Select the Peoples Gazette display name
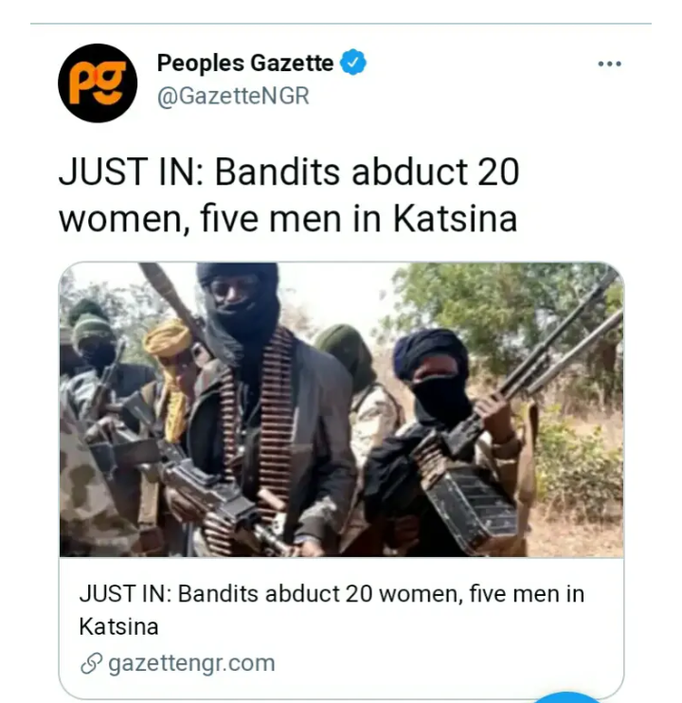Viewport: 682px width, 703px height. [245, 63]
